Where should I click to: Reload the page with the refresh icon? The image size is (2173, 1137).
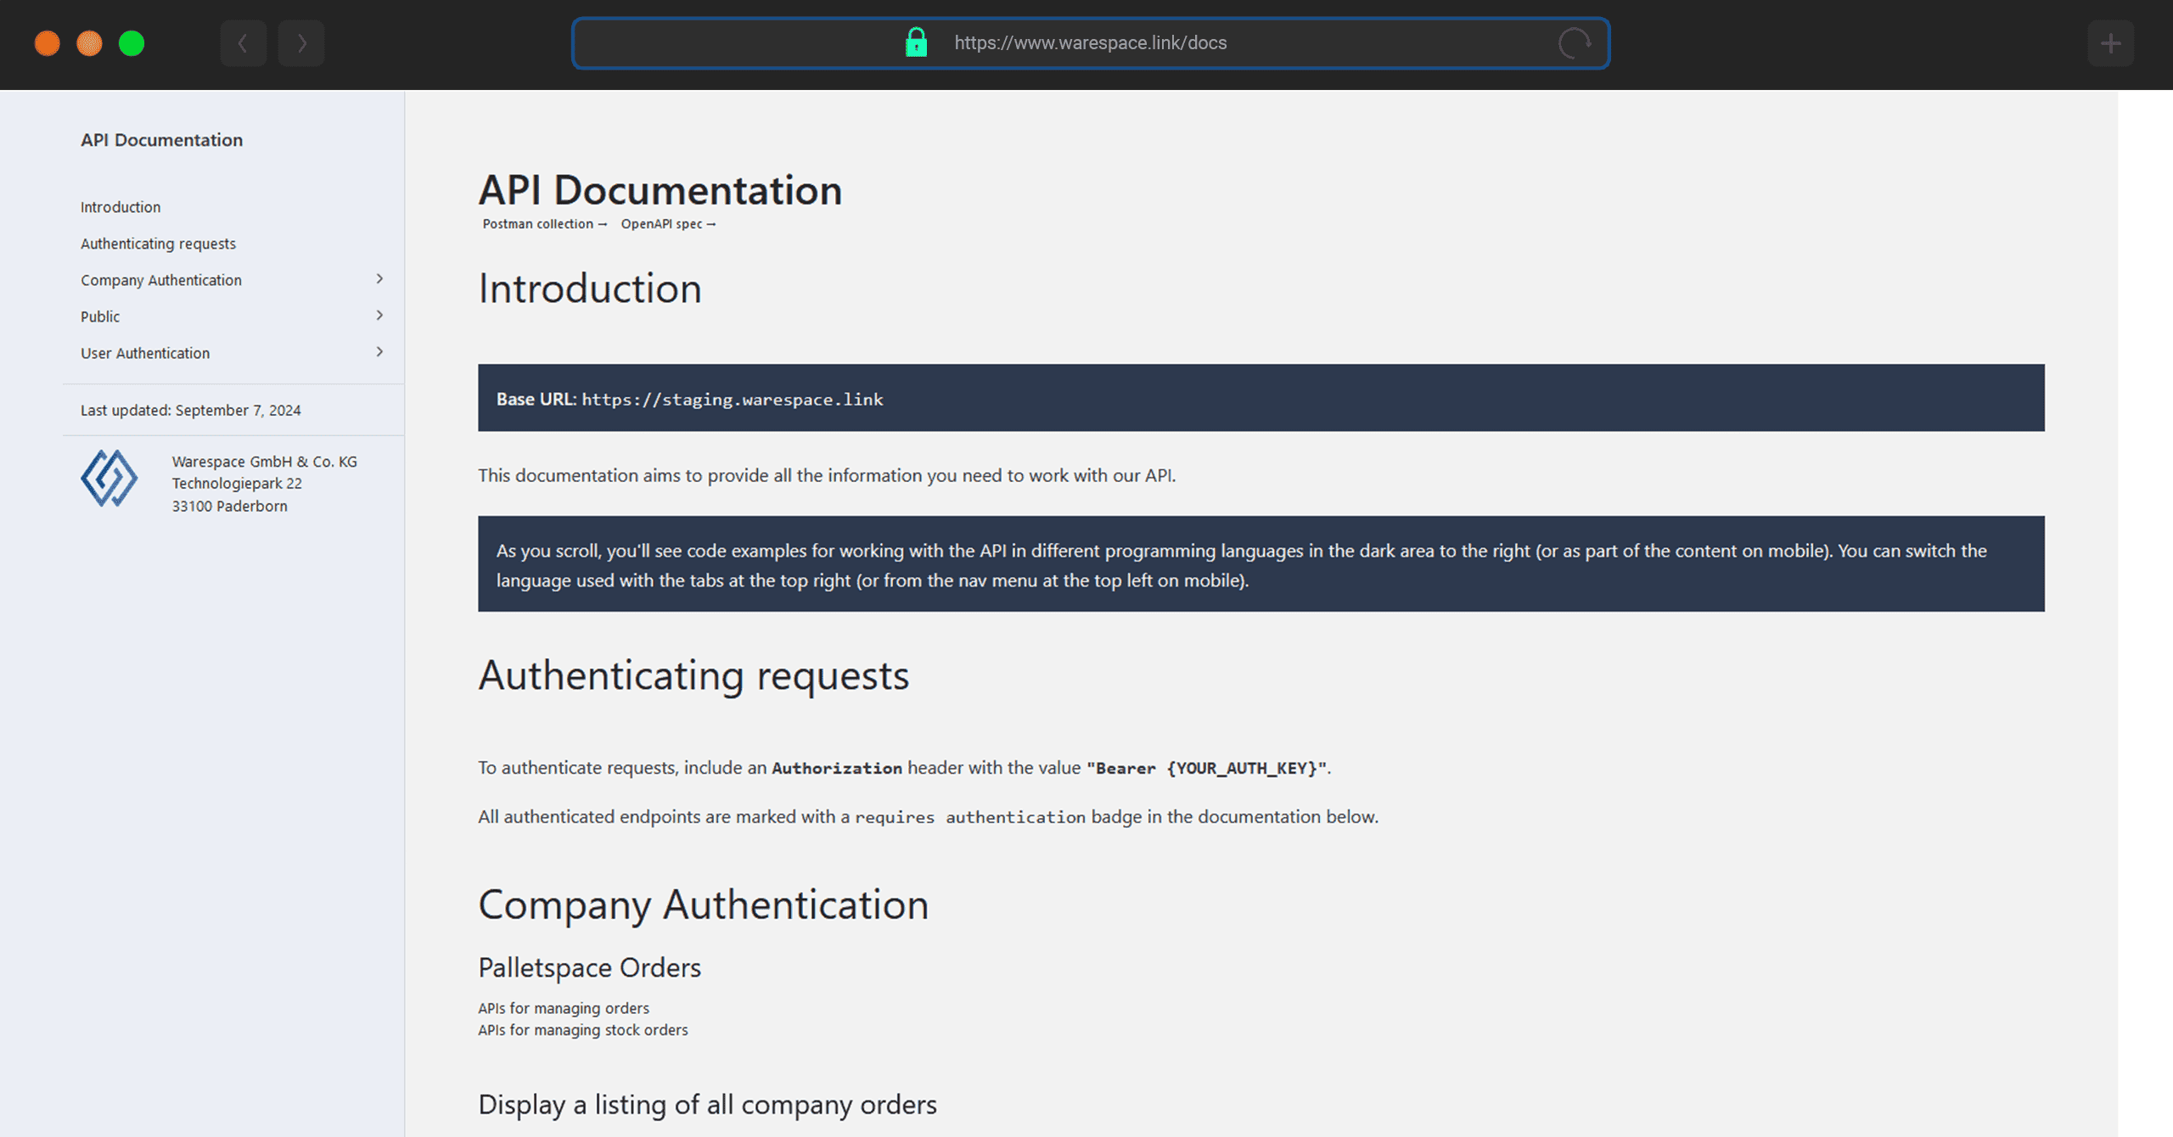(x=1574, y=43)
